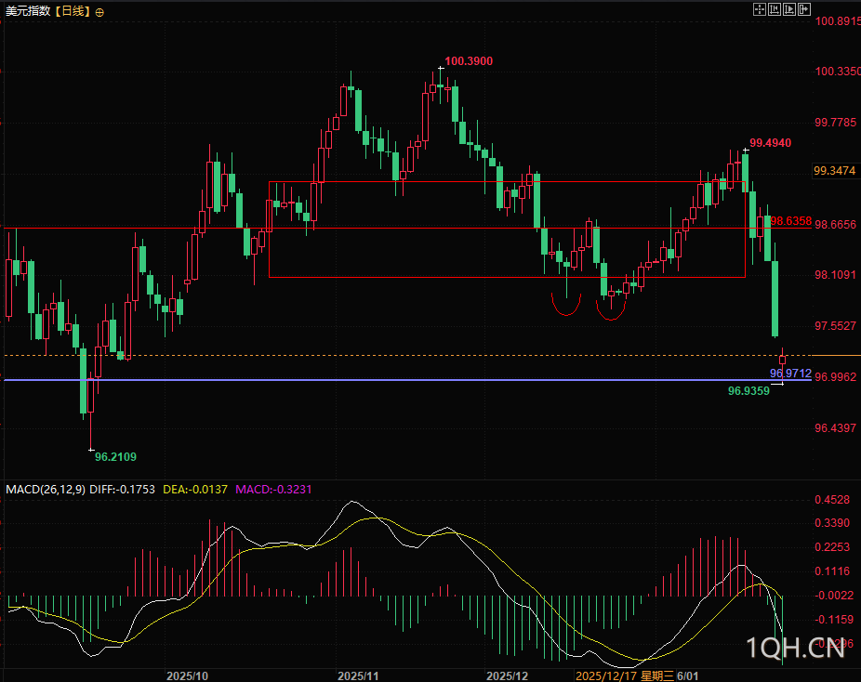Click the MACD axis value 0.3390
The width and height of the screenshot is (861, 682).
point(832,523)
